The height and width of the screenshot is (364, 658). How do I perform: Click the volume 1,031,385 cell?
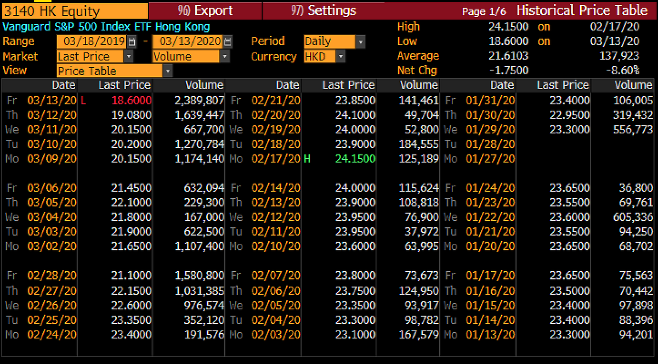click(198, 290)
